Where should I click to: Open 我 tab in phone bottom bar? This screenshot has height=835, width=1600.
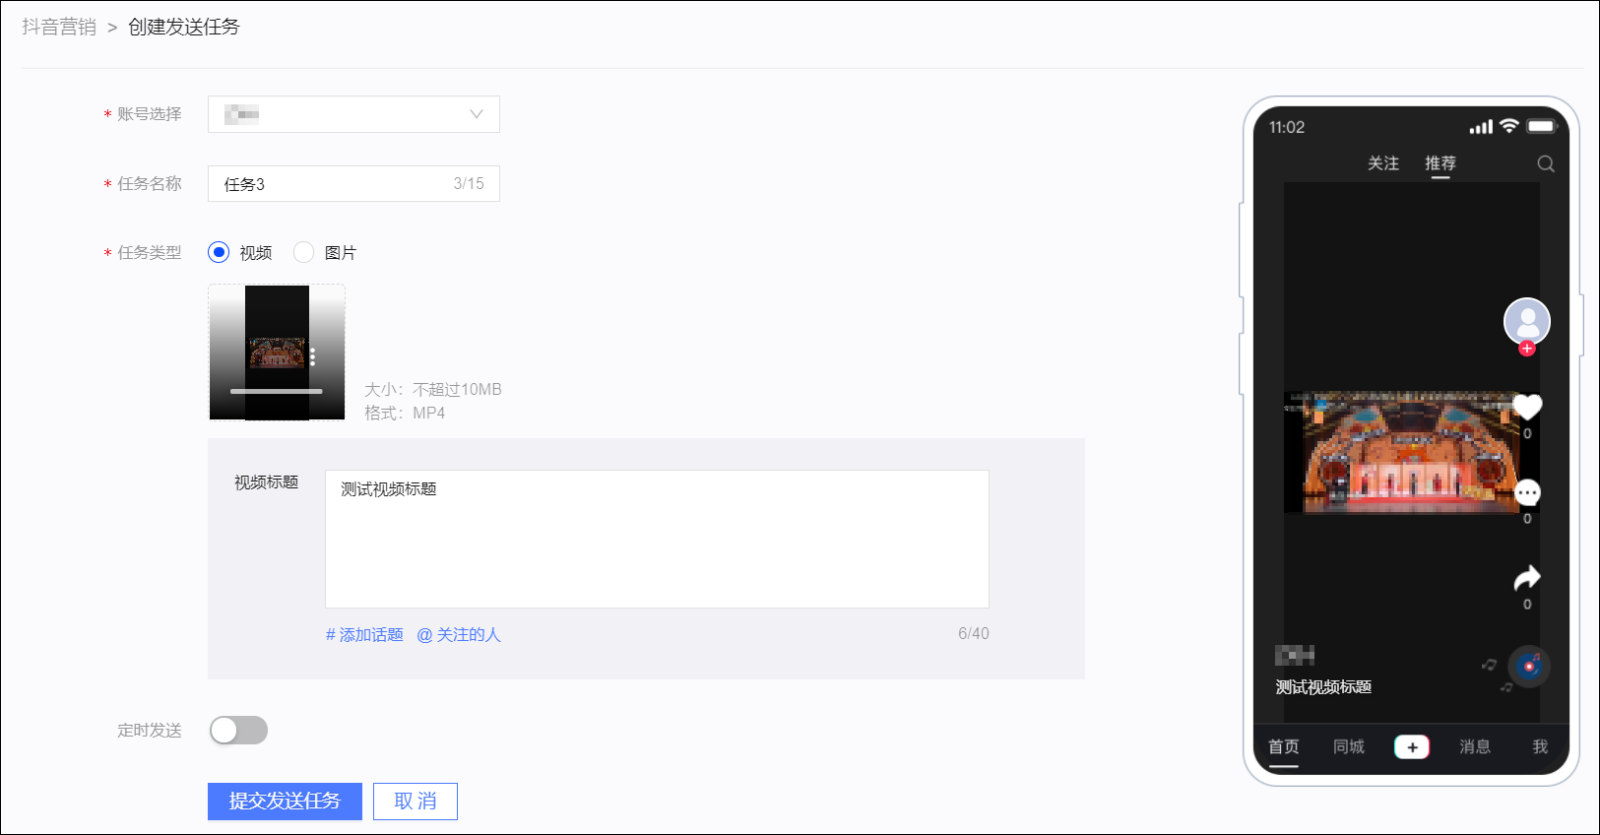click(x=1540, y=747)
